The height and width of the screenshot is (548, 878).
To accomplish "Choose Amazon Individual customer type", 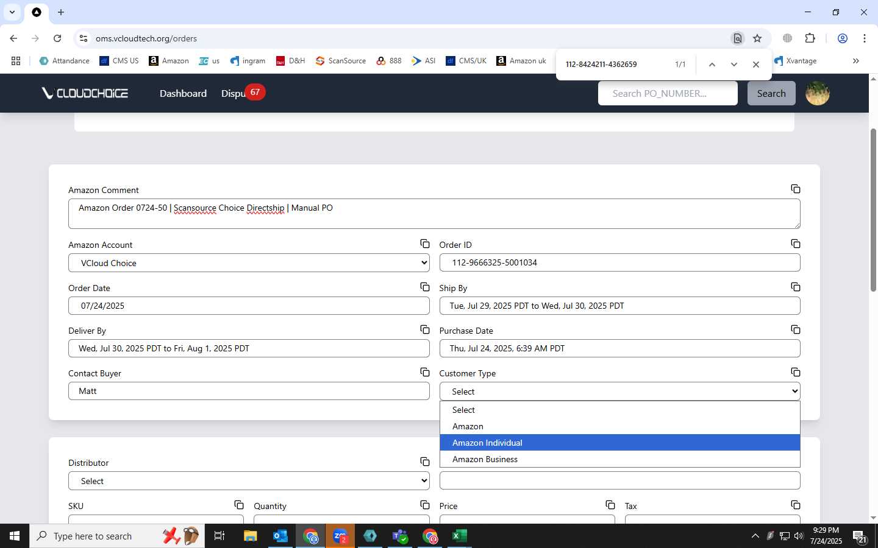I will point(619,443).
